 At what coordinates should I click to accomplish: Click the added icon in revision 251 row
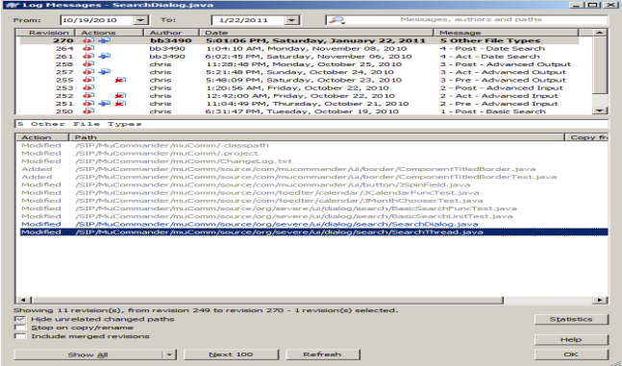[105, 104]
